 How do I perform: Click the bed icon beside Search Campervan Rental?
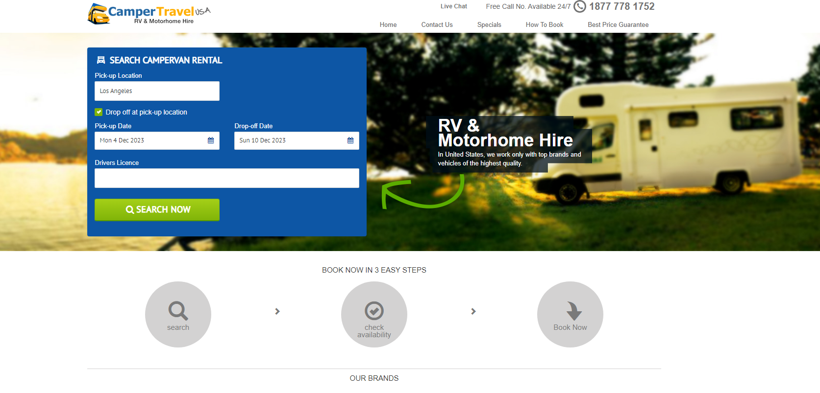point(101,60)
